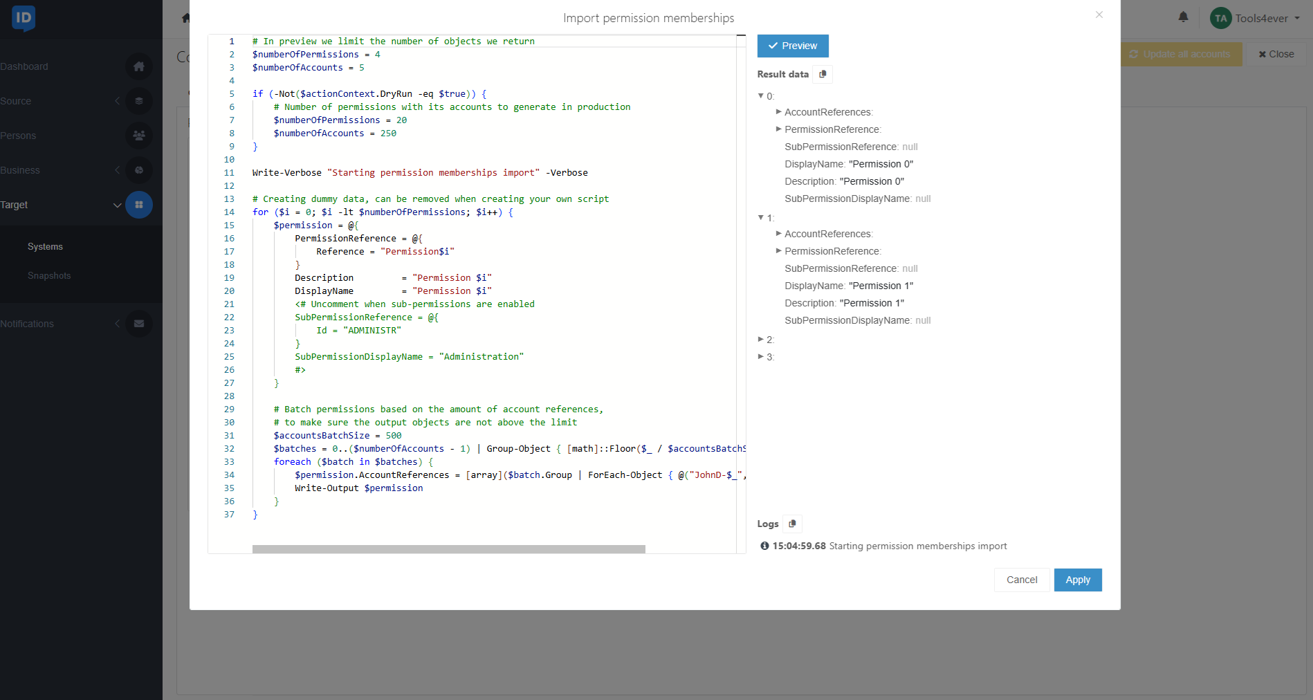Click Update all accounts button
The width and height of the screenshot is (1313, 700).
point(1180,54)
